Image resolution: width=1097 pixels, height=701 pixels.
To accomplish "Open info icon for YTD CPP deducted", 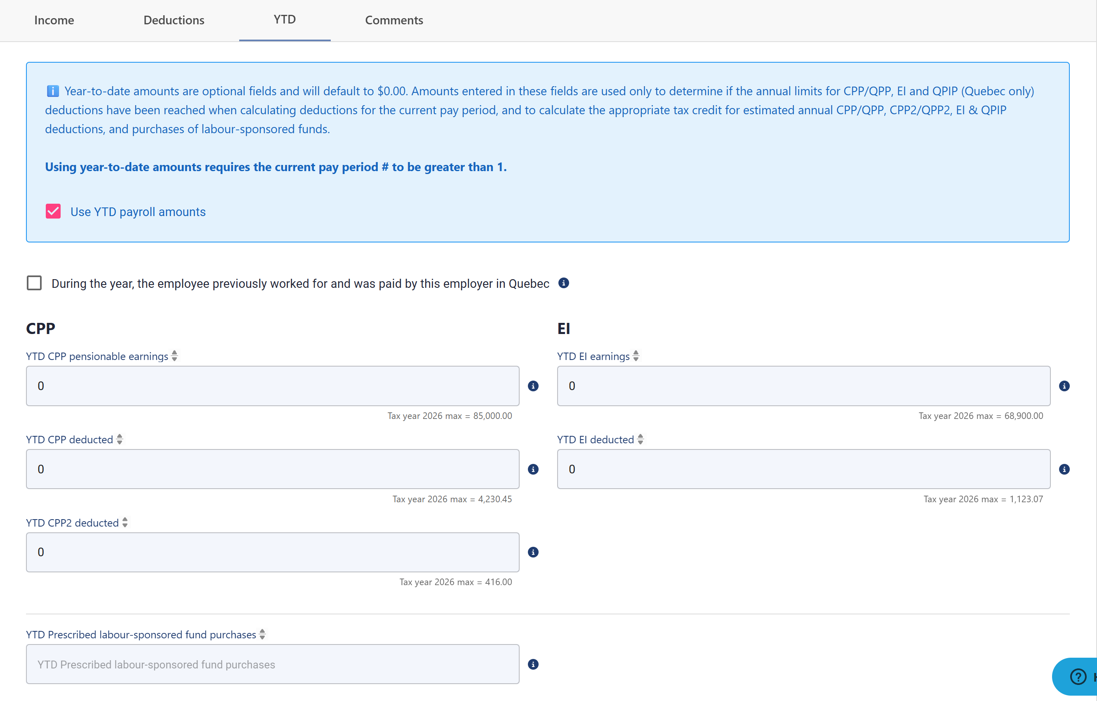I will pyautogui.click(x=533, y=469).
